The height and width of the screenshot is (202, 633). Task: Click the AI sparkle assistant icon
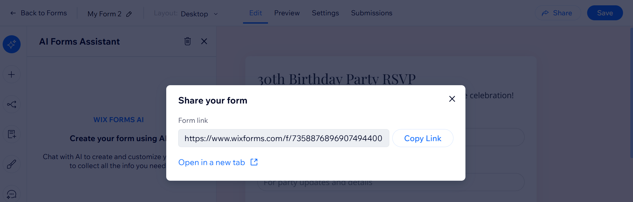(x=12, y=44)
